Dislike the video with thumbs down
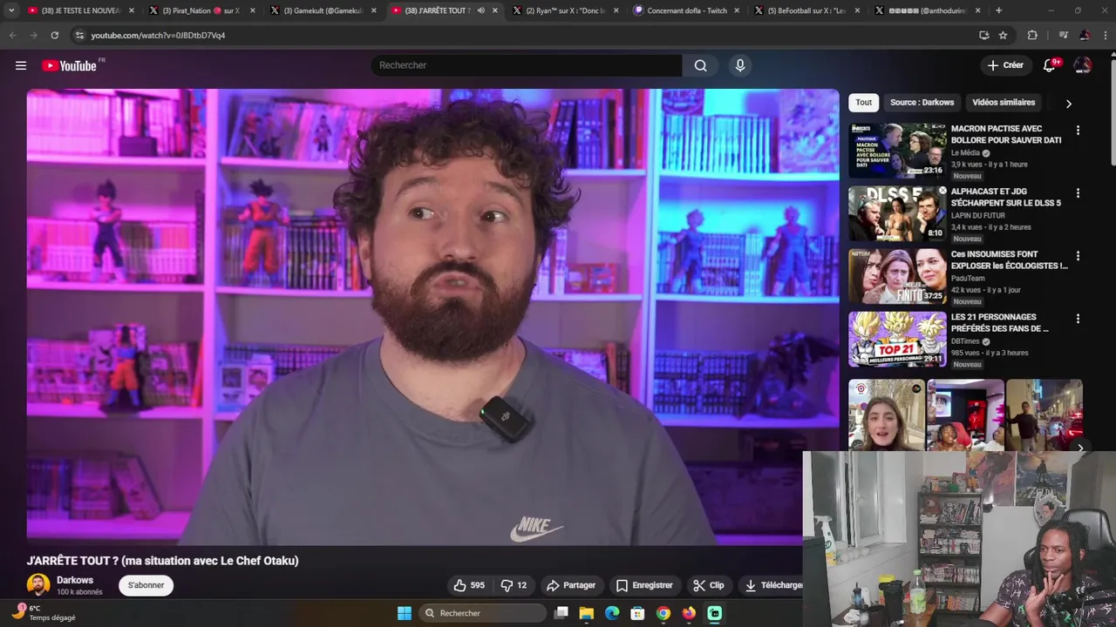Screen dimensions: 1116x627 514,585
